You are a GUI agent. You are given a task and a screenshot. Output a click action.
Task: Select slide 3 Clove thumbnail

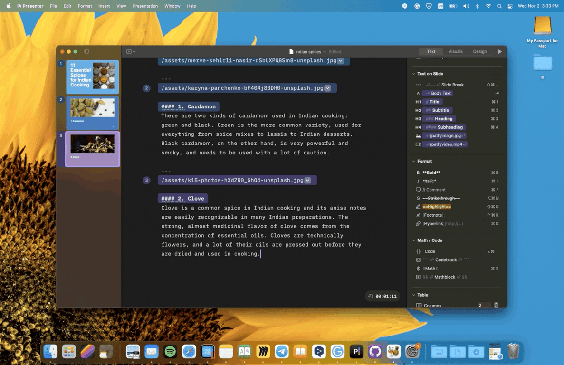tap(92, 149)
